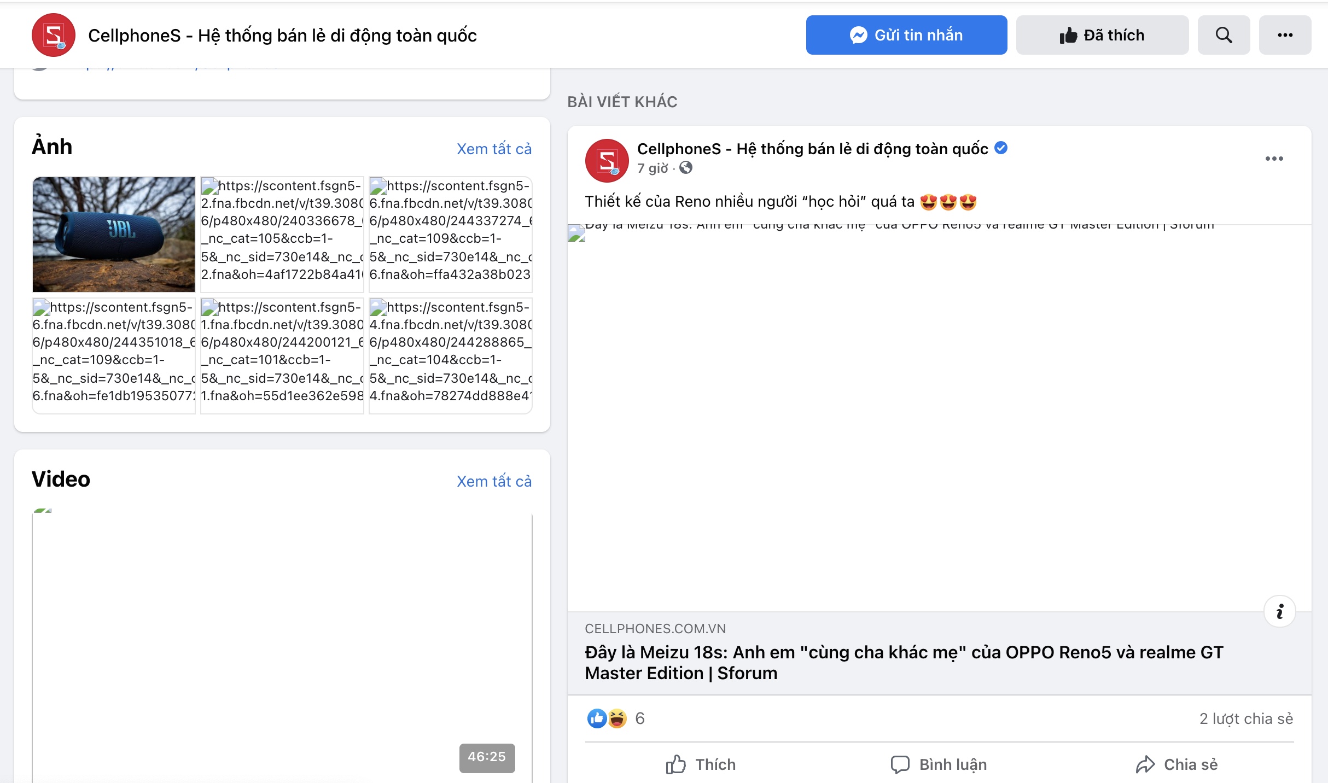The width and height of the screenshot is (1328, 783).
Task: Open the JBL speaker photo thumbnail
Action: click(x=114, y=234)
